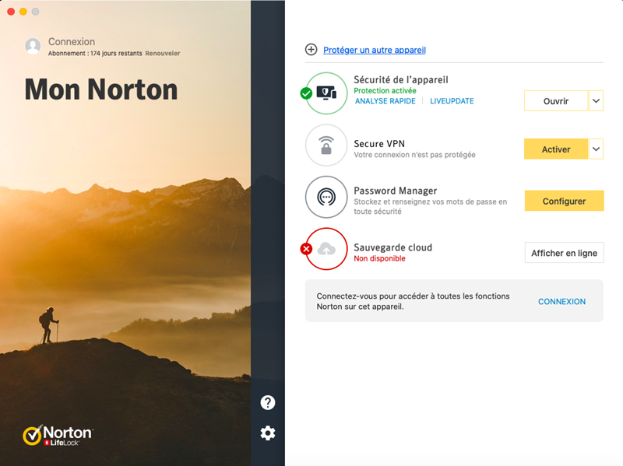This screenshot has width=623, height=466.
Task: Click the 'Sécurité de l'appareil' title
Action: [401, 80]
